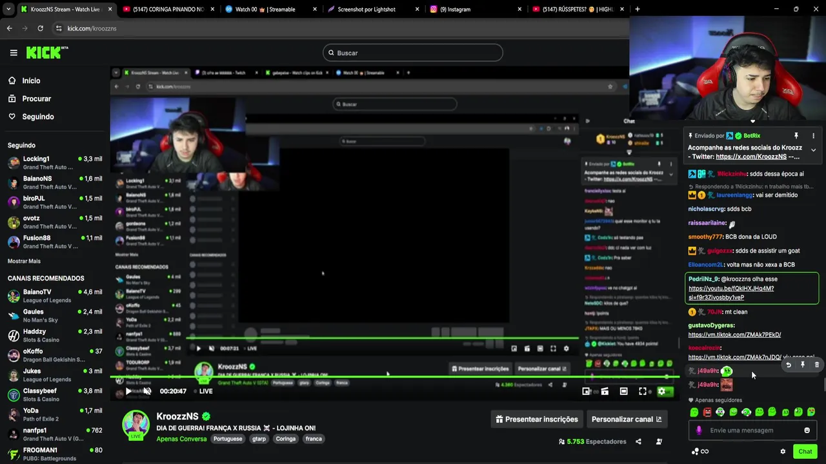Open the Fusion88 followed channel

coord(54,242)
